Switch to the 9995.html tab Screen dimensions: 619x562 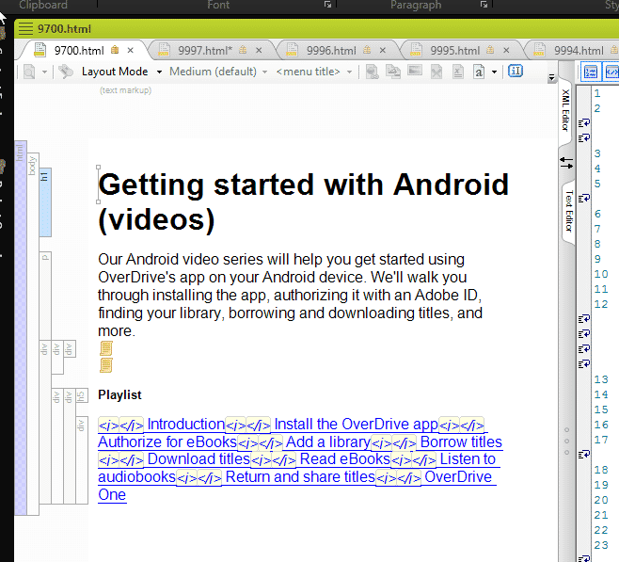tap(454, 51)
